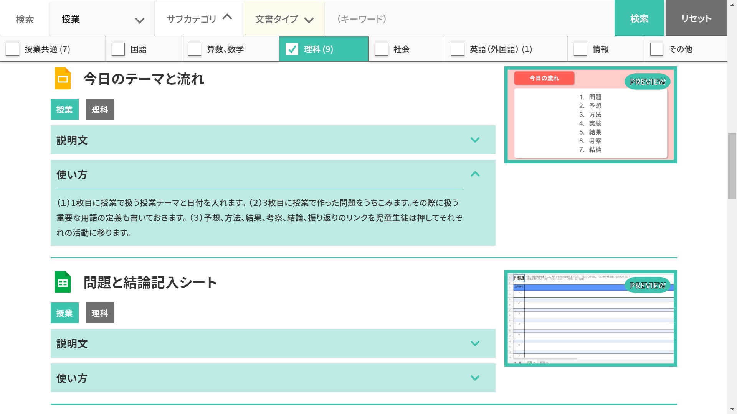The image size is (737, 414).
Task: Click chevron icon beside 授業 category selector
Action: pyautogui.click(x=140, y=20)
